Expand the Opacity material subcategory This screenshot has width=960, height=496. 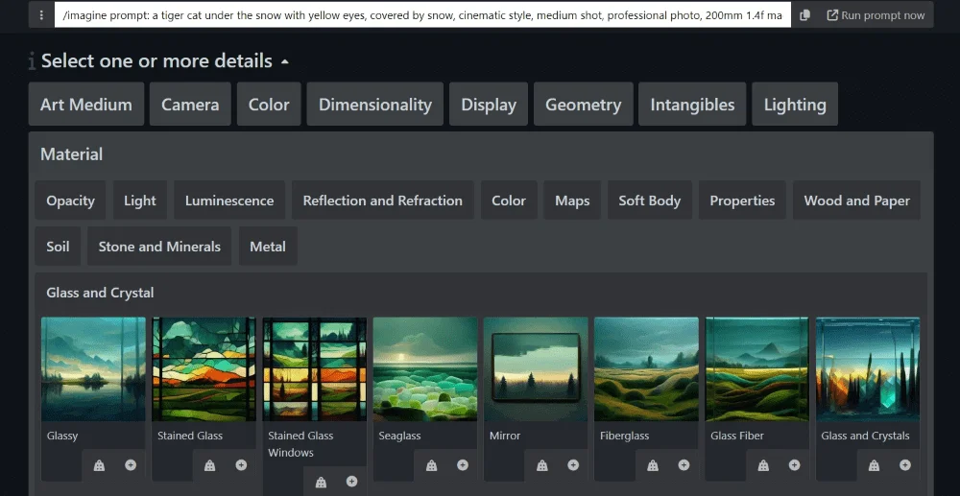coord(71,201)
